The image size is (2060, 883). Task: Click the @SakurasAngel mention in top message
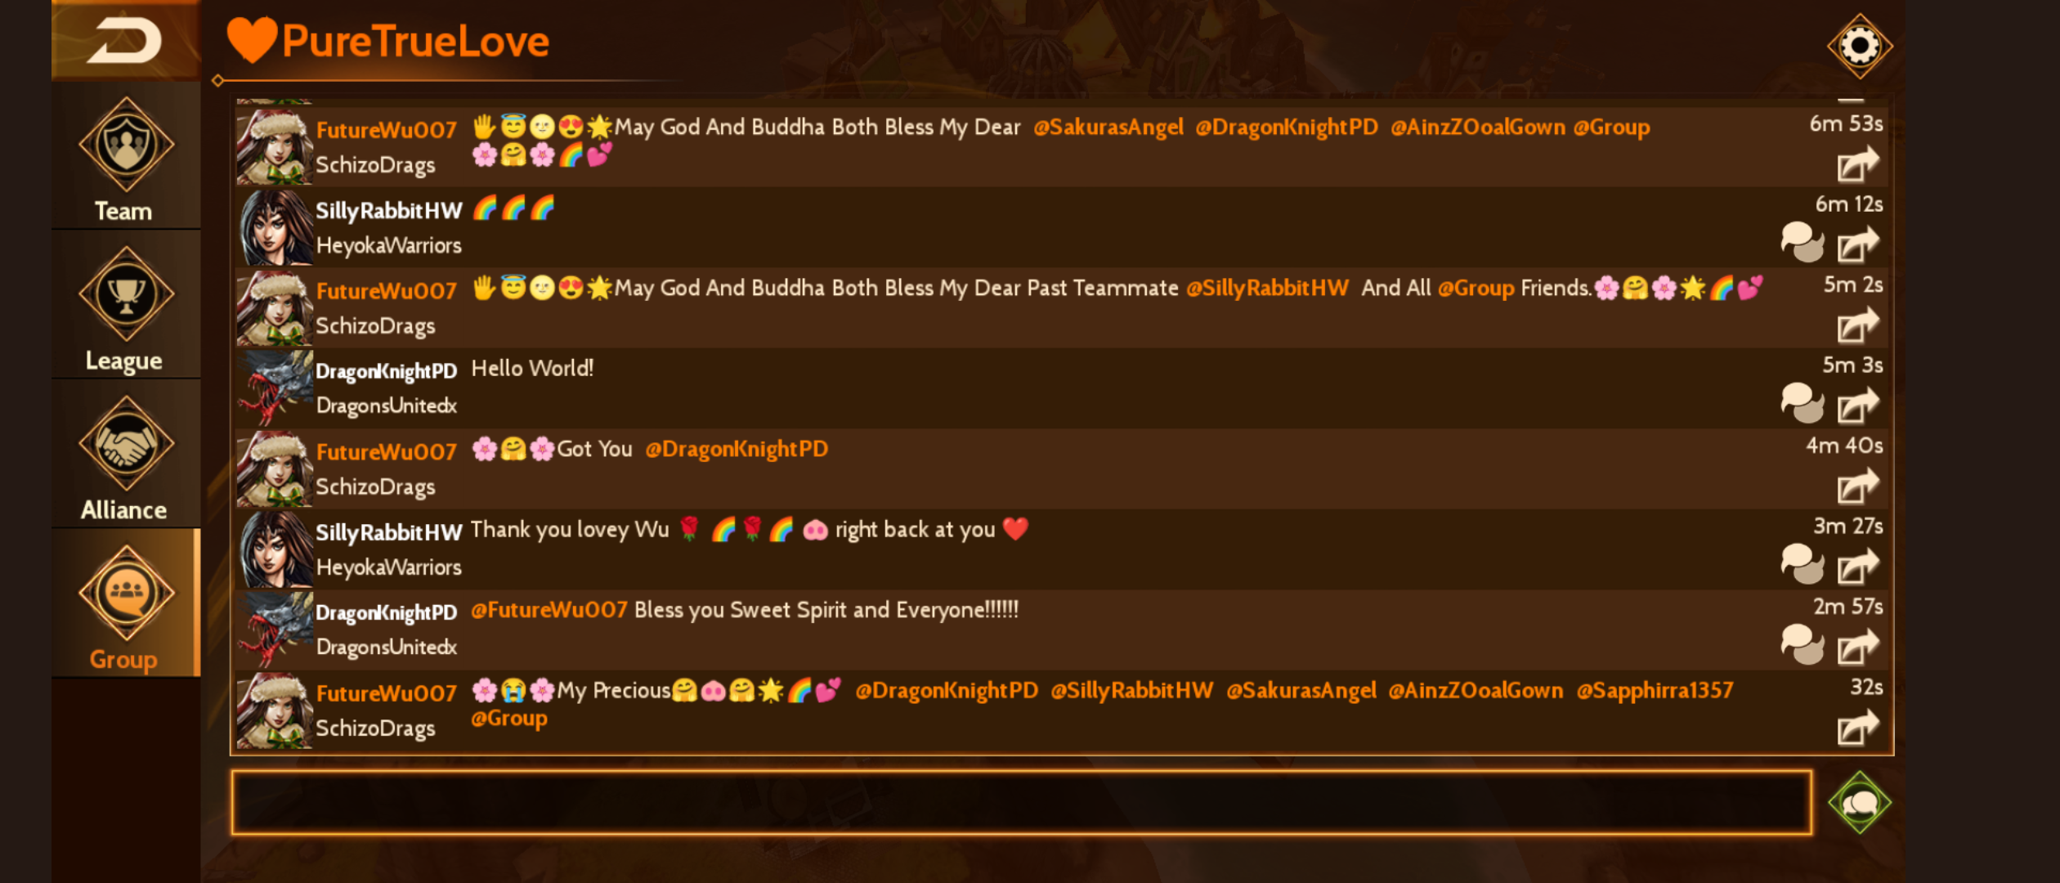click(x=1108, y=128)
